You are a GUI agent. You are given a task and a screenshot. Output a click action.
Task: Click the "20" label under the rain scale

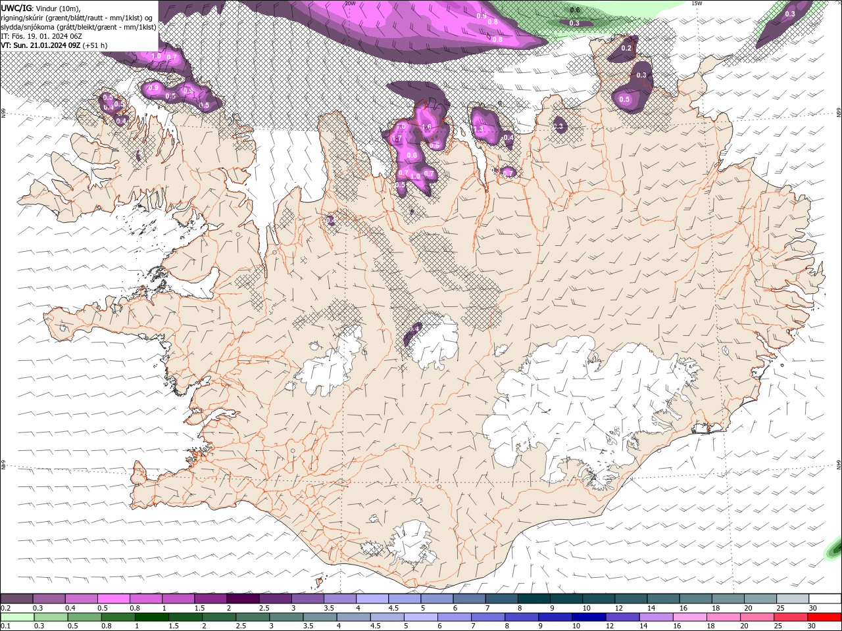pos(745,626)
